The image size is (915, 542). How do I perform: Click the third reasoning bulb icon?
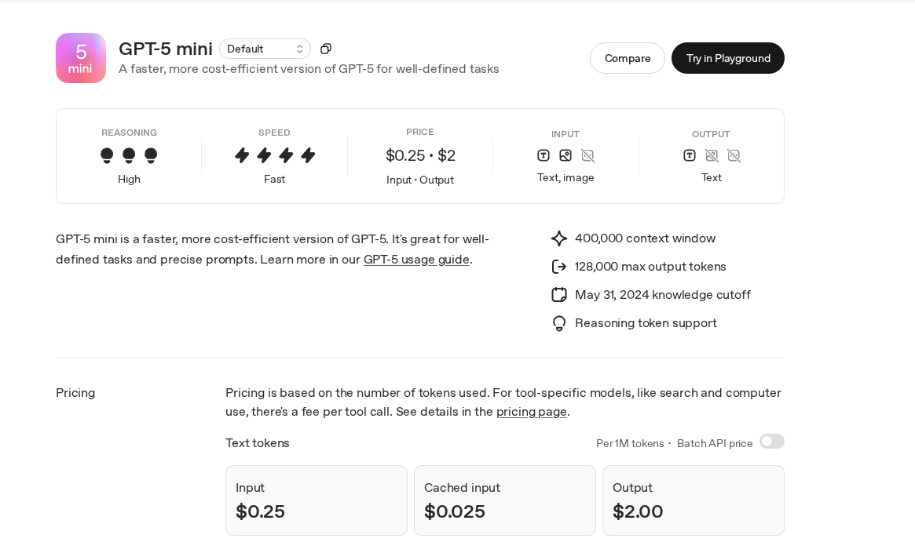click(151, 155)
